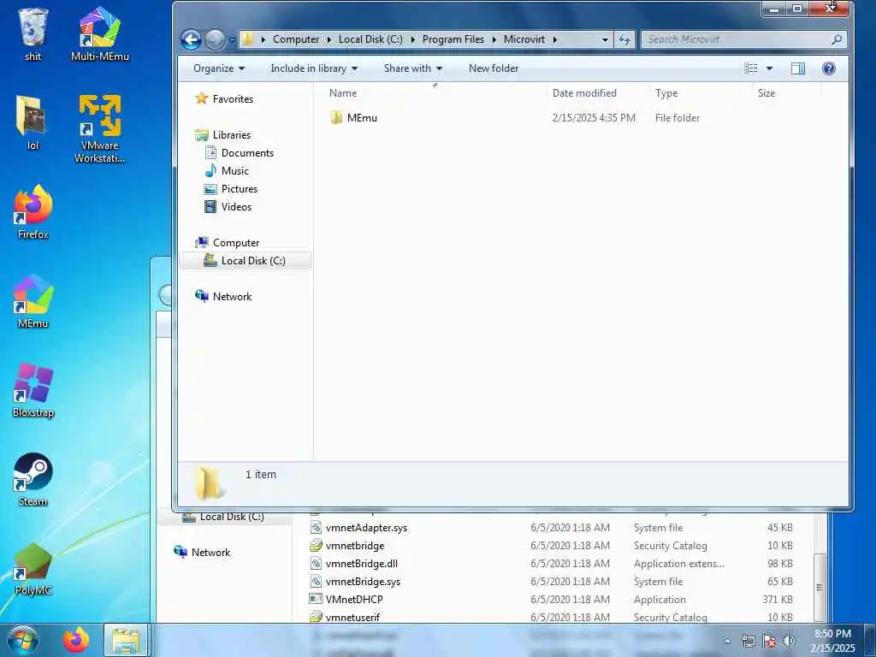The height and width of the screenshot is (657, 876).
Task: Launch the Firefox desktop shortcut
Action: 33,212
